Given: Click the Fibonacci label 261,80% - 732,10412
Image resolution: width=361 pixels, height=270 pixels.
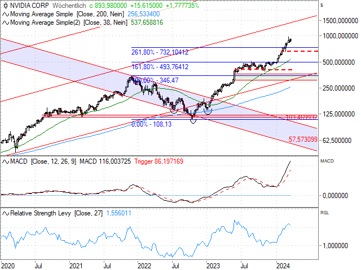Looking at the screenshot, I should coord(160,52).
